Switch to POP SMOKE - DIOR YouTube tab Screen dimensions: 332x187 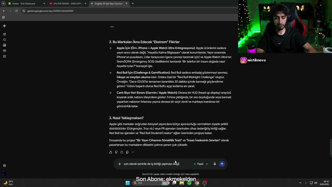pyautogui.click(x=68, y=4)
